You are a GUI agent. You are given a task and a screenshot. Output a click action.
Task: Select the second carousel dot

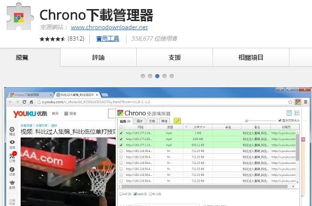150,76
